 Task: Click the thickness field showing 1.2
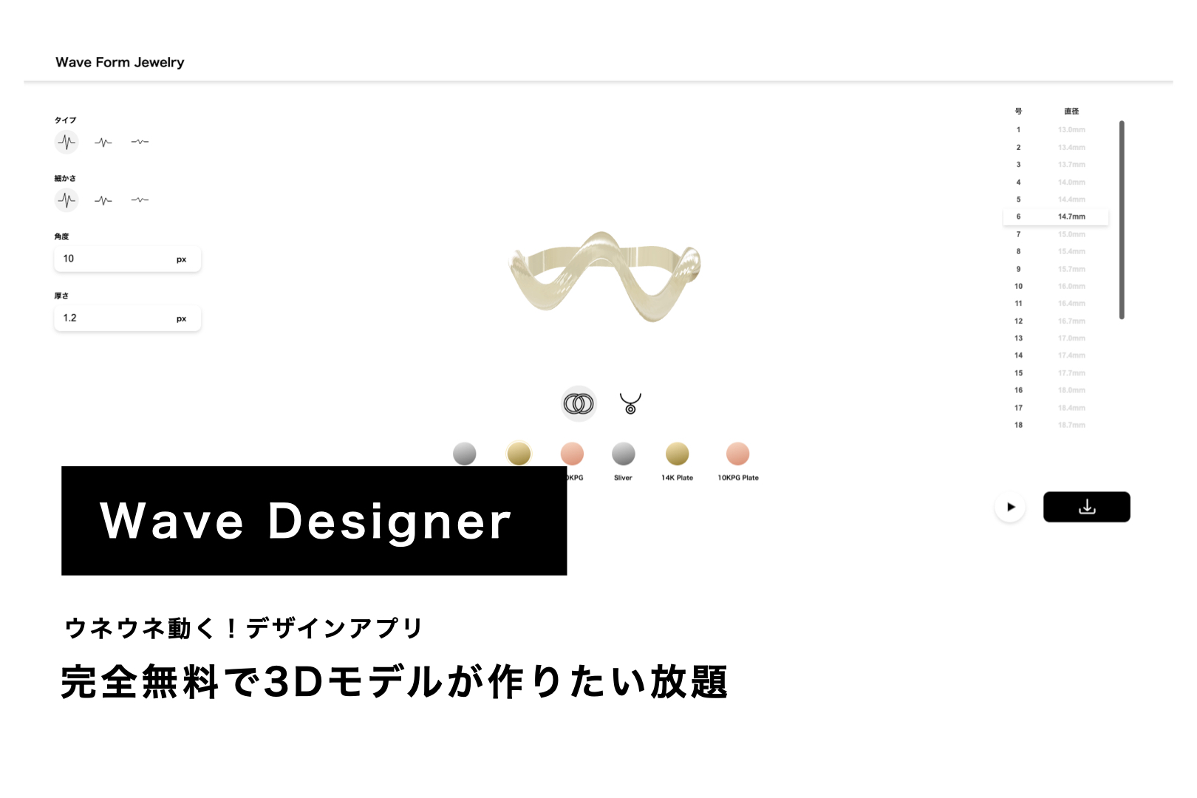(127, 318)
